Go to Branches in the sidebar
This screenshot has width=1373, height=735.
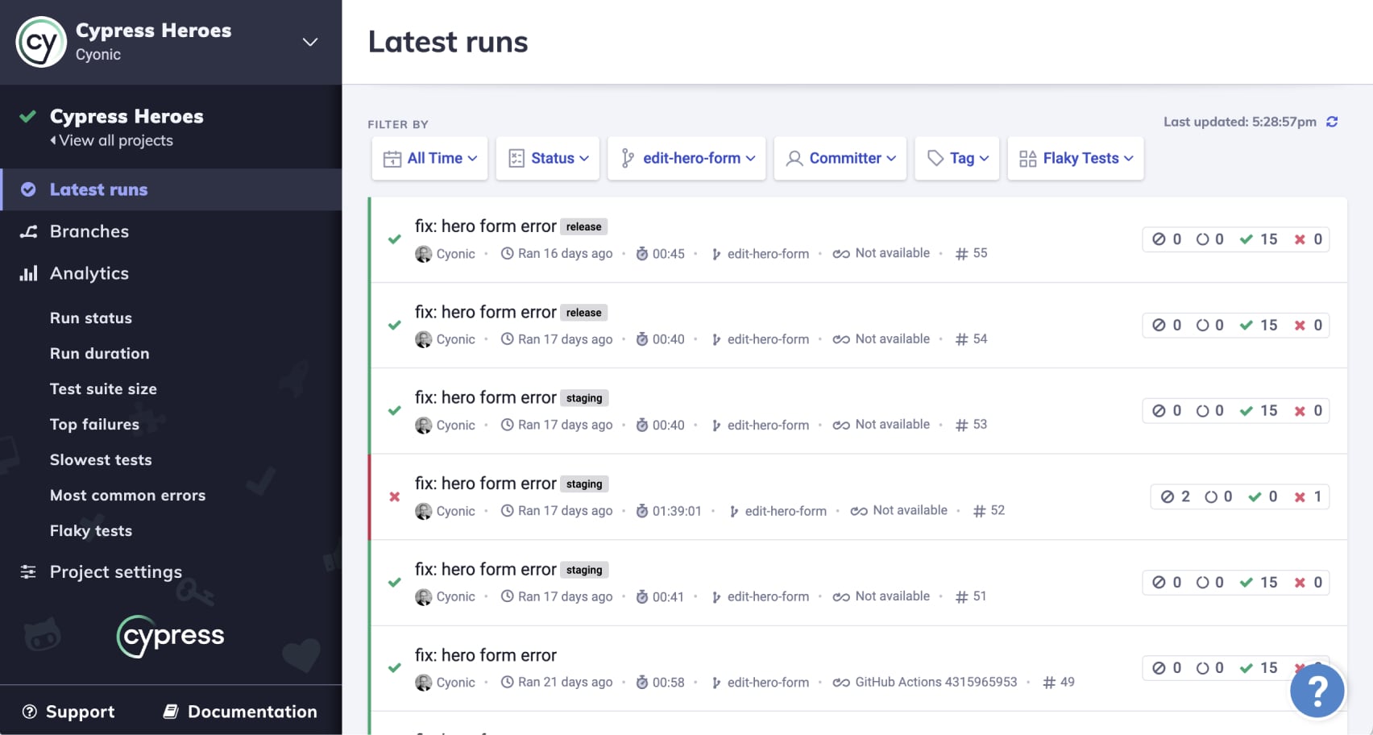pyautogui.click(x=89, y=231)
